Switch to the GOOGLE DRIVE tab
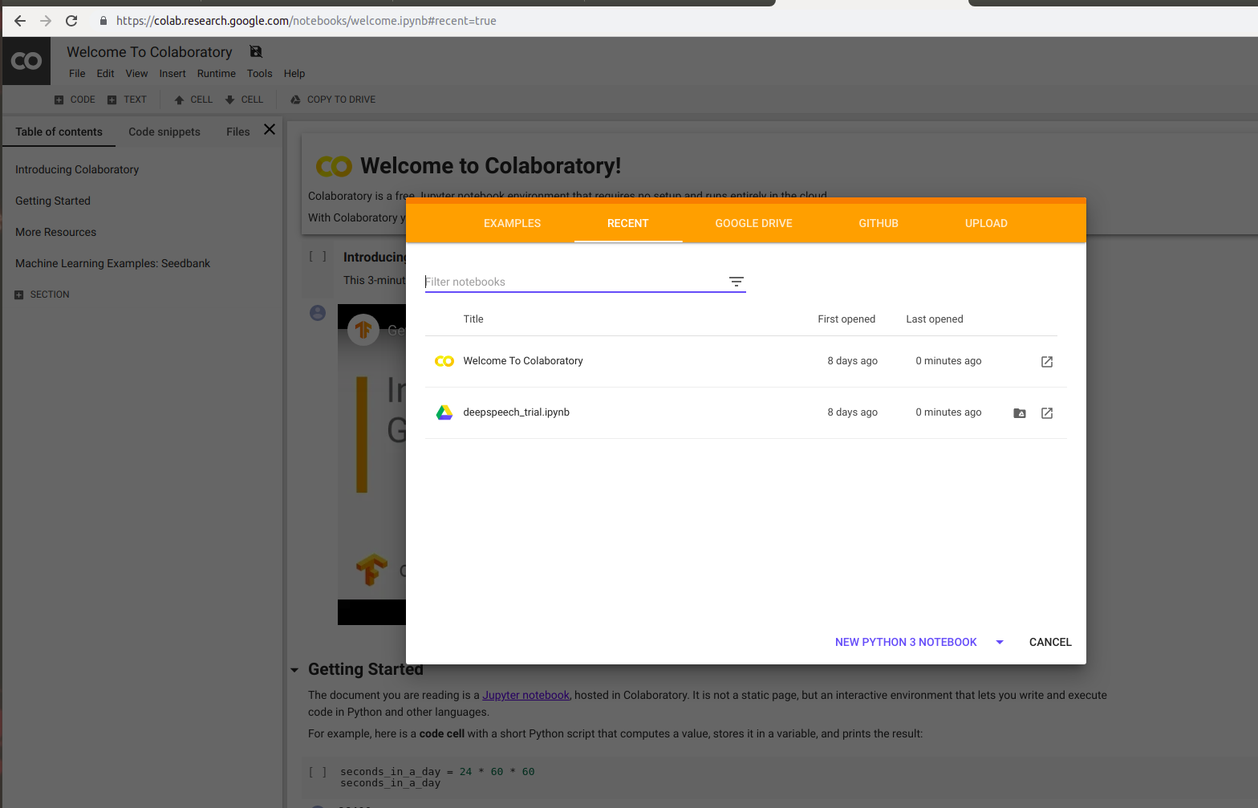This screenshot has height=808, width=1258. [754, 223]
